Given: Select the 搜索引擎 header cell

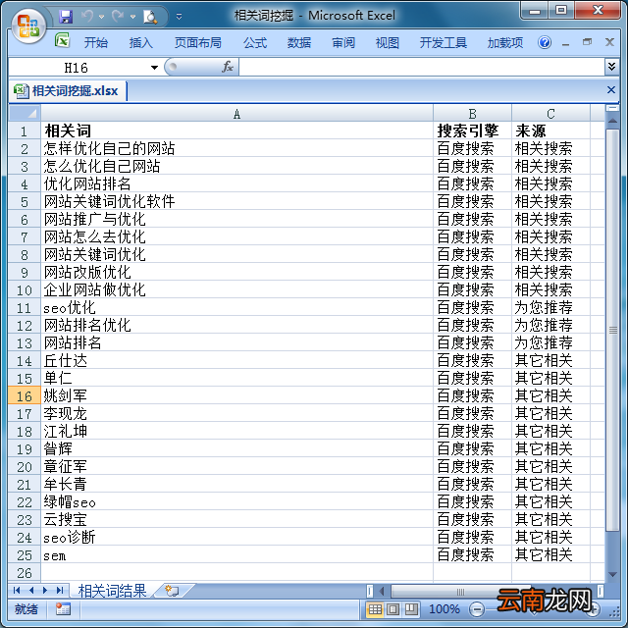Looking at the screenshot, I should click(472, 131).
